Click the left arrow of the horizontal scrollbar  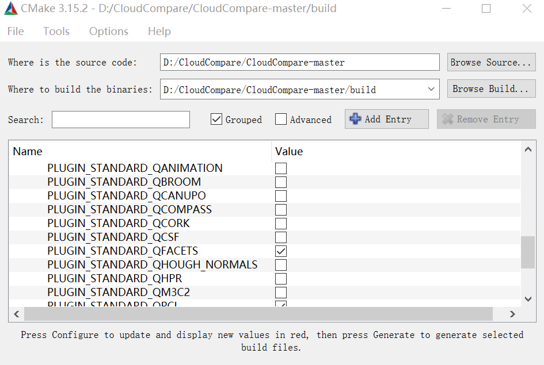click(x=16, y=314)
